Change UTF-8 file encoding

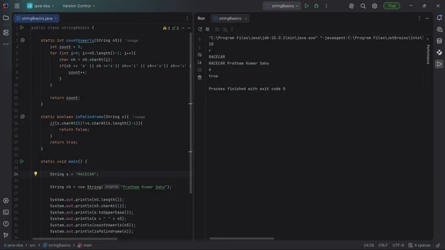click(x=398, y=245)
